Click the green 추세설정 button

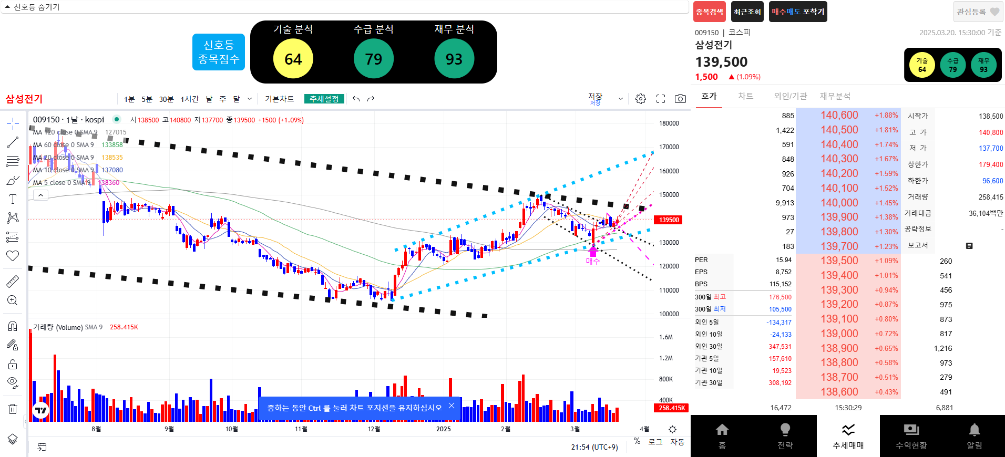coord(324,99)
